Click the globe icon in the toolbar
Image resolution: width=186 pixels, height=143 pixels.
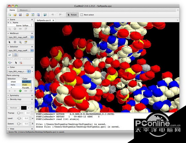pyautogui.click(x=45, y=15)
